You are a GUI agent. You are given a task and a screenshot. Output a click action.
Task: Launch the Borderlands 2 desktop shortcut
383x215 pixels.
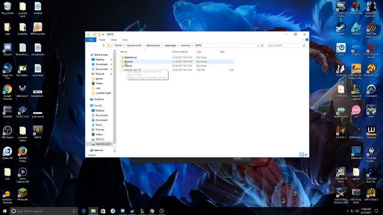pos(371,70)
